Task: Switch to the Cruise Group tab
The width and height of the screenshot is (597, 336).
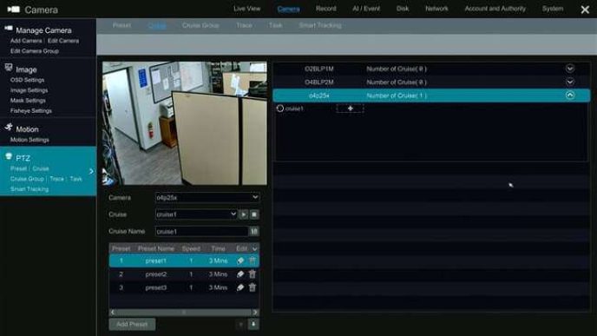Action: coord(200,25)
